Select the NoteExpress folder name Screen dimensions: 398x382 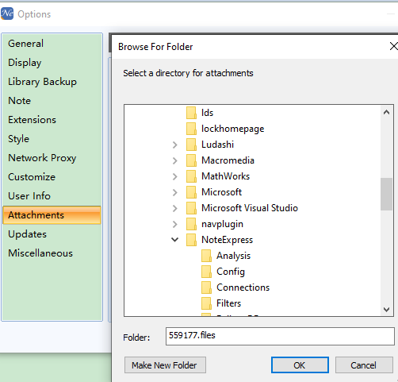pos(227,240)
